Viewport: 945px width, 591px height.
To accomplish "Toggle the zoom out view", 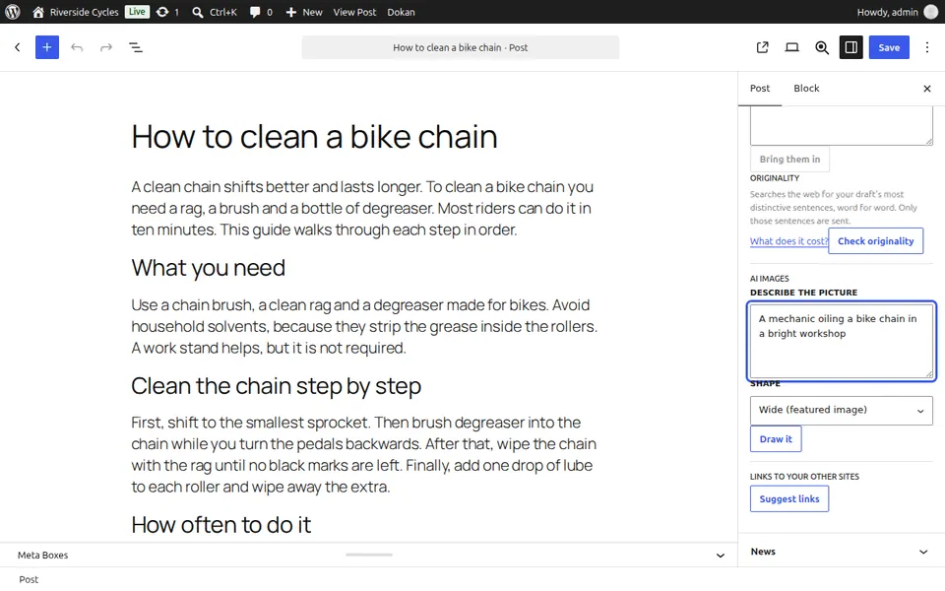I will (x=821, y=47).
